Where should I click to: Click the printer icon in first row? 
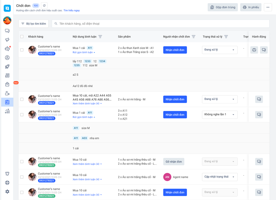coord(254,50)
